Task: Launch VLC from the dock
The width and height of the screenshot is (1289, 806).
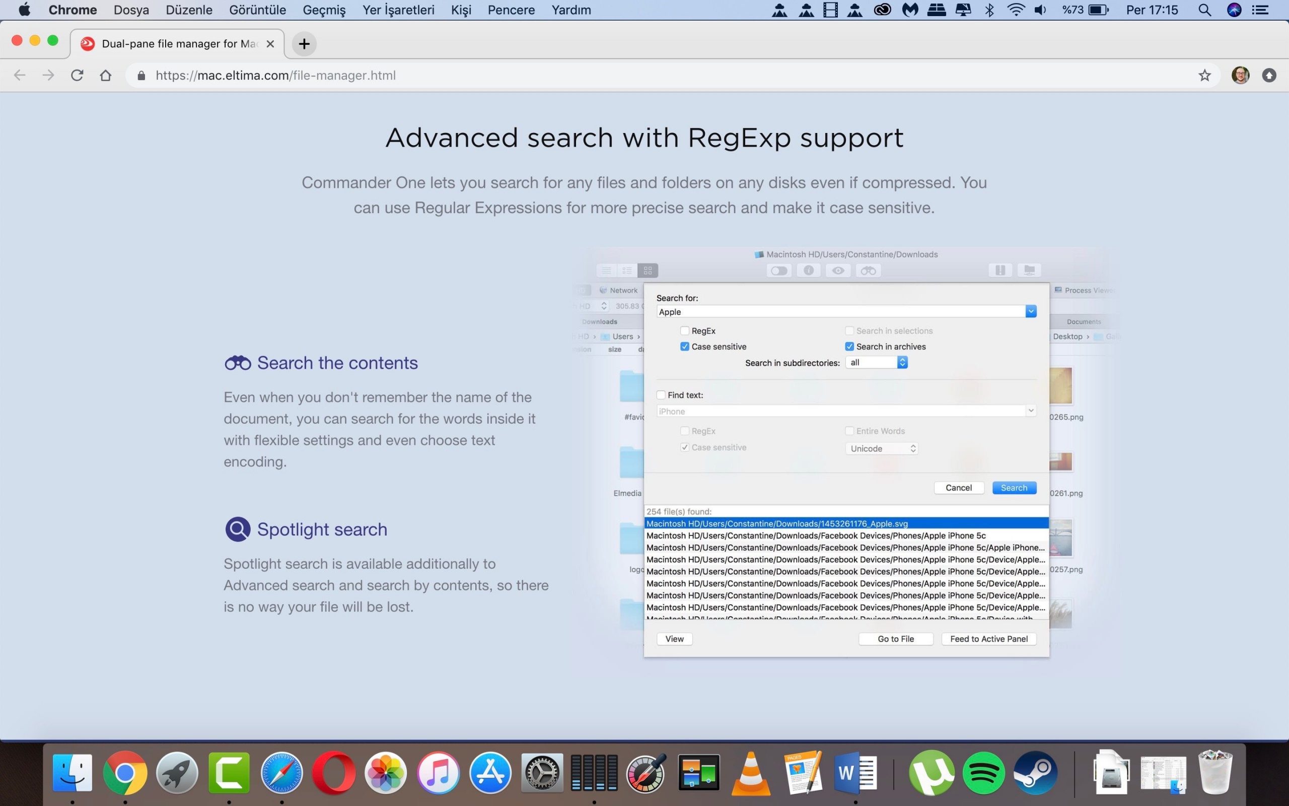Action: tap(751, 773)
